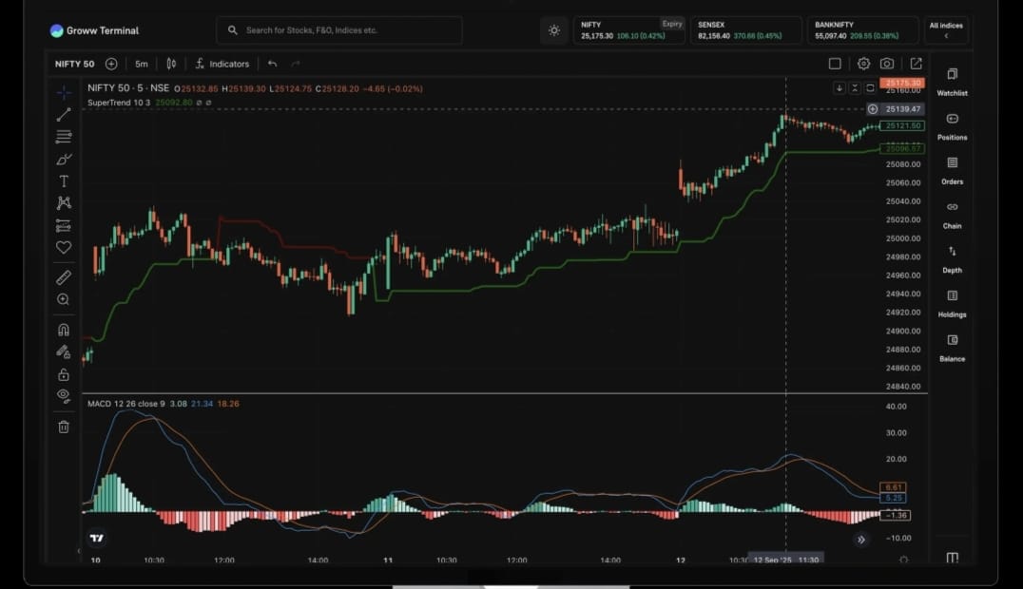1023x589 pixels.
Task: Take a chart snapshot with camera icon
Action: click(x=887, y=64)
